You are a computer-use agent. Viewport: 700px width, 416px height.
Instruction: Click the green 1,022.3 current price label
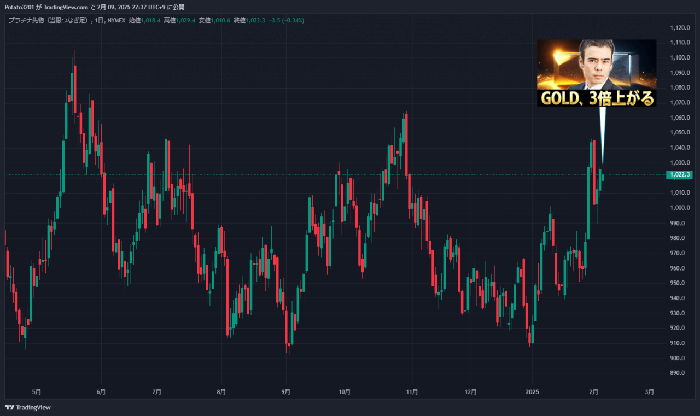tap(679, 174)
